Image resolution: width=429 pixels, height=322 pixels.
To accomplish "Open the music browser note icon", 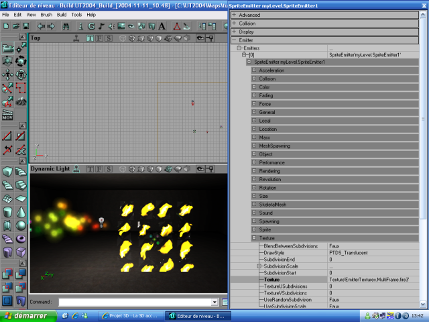I will point(101,26).
